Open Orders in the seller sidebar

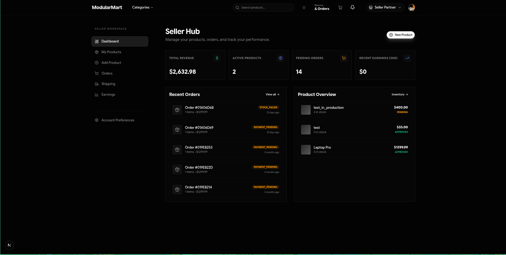(x=120, y=73)
